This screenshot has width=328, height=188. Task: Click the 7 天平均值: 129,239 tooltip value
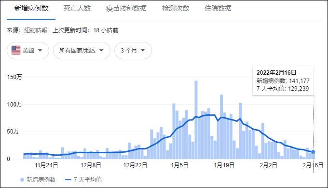click(283, 89)
